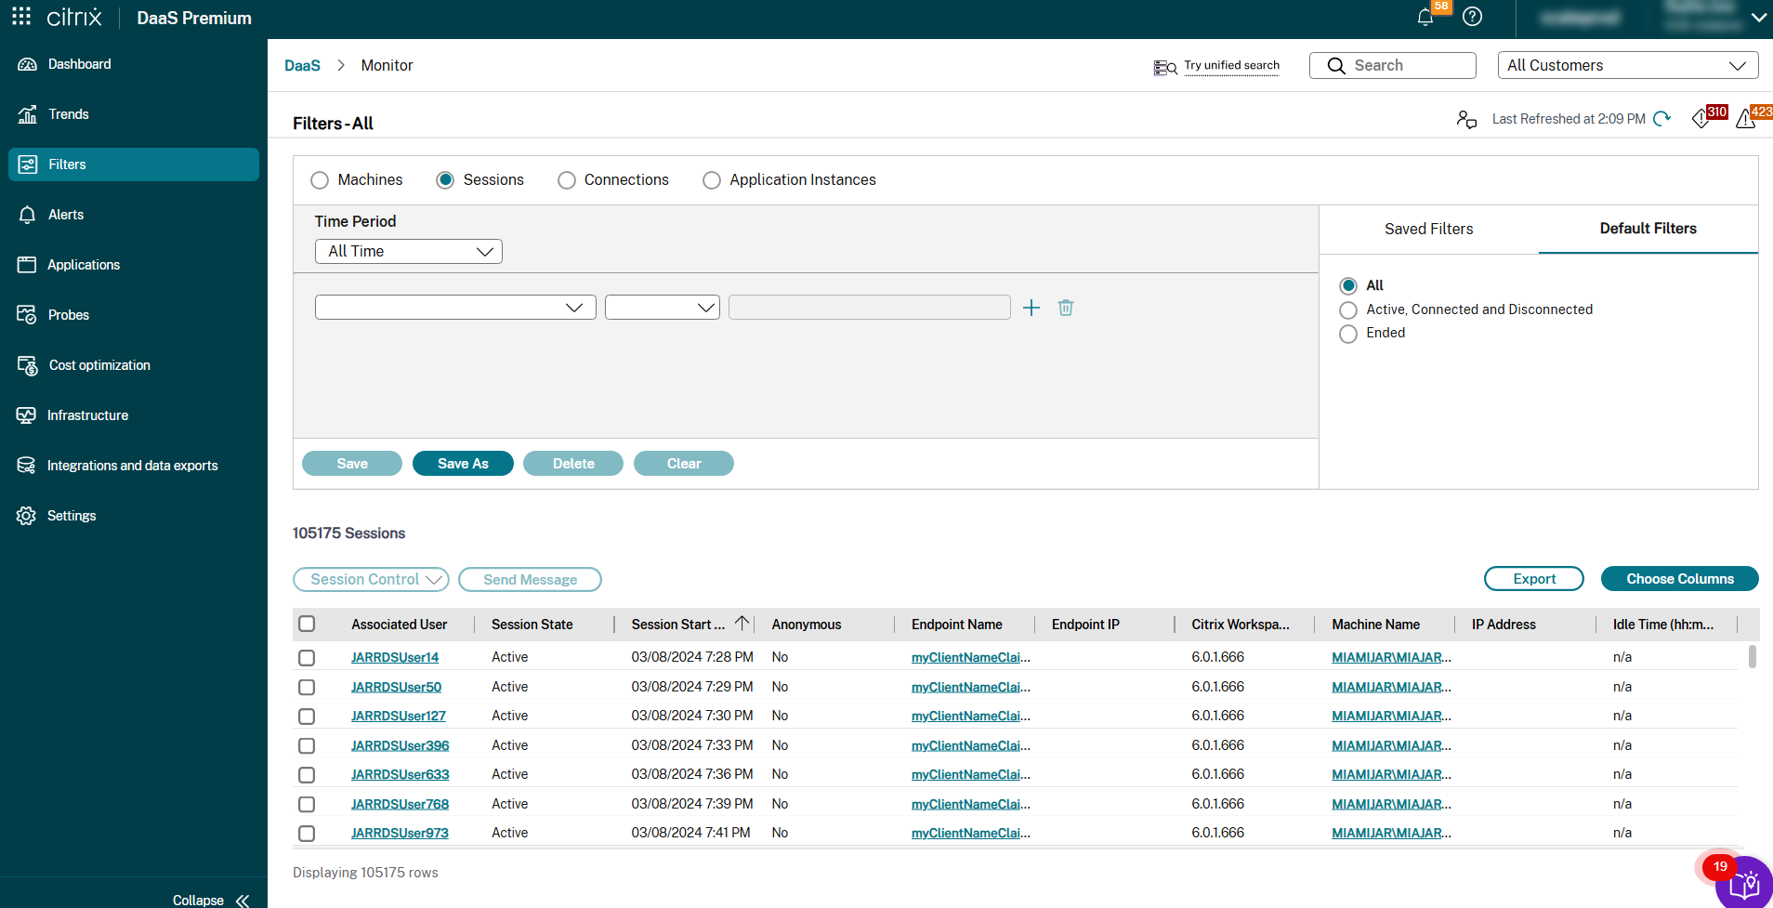Viewport: 1773px width, 908px height.
Task: Select the Machines radio button
Action: point(320,180)
